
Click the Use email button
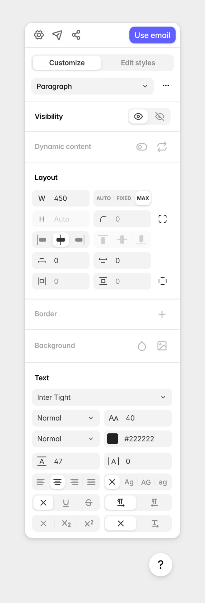click(x=152, y=35)
